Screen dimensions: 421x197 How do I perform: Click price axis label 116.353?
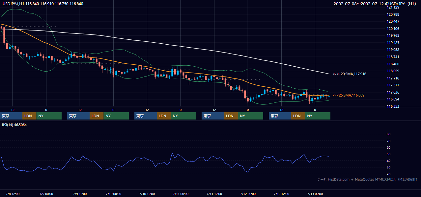[x=393, y=106]
